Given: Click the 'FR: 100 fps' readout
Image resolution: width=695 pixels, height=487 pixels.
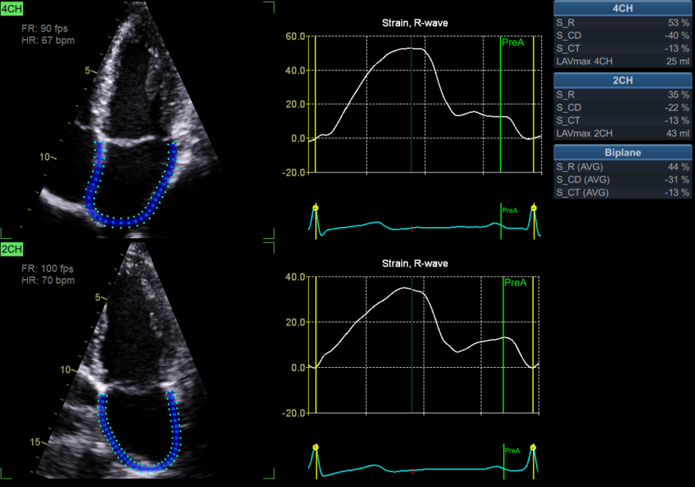Looking at the screenshot, I should pos(47,269).
